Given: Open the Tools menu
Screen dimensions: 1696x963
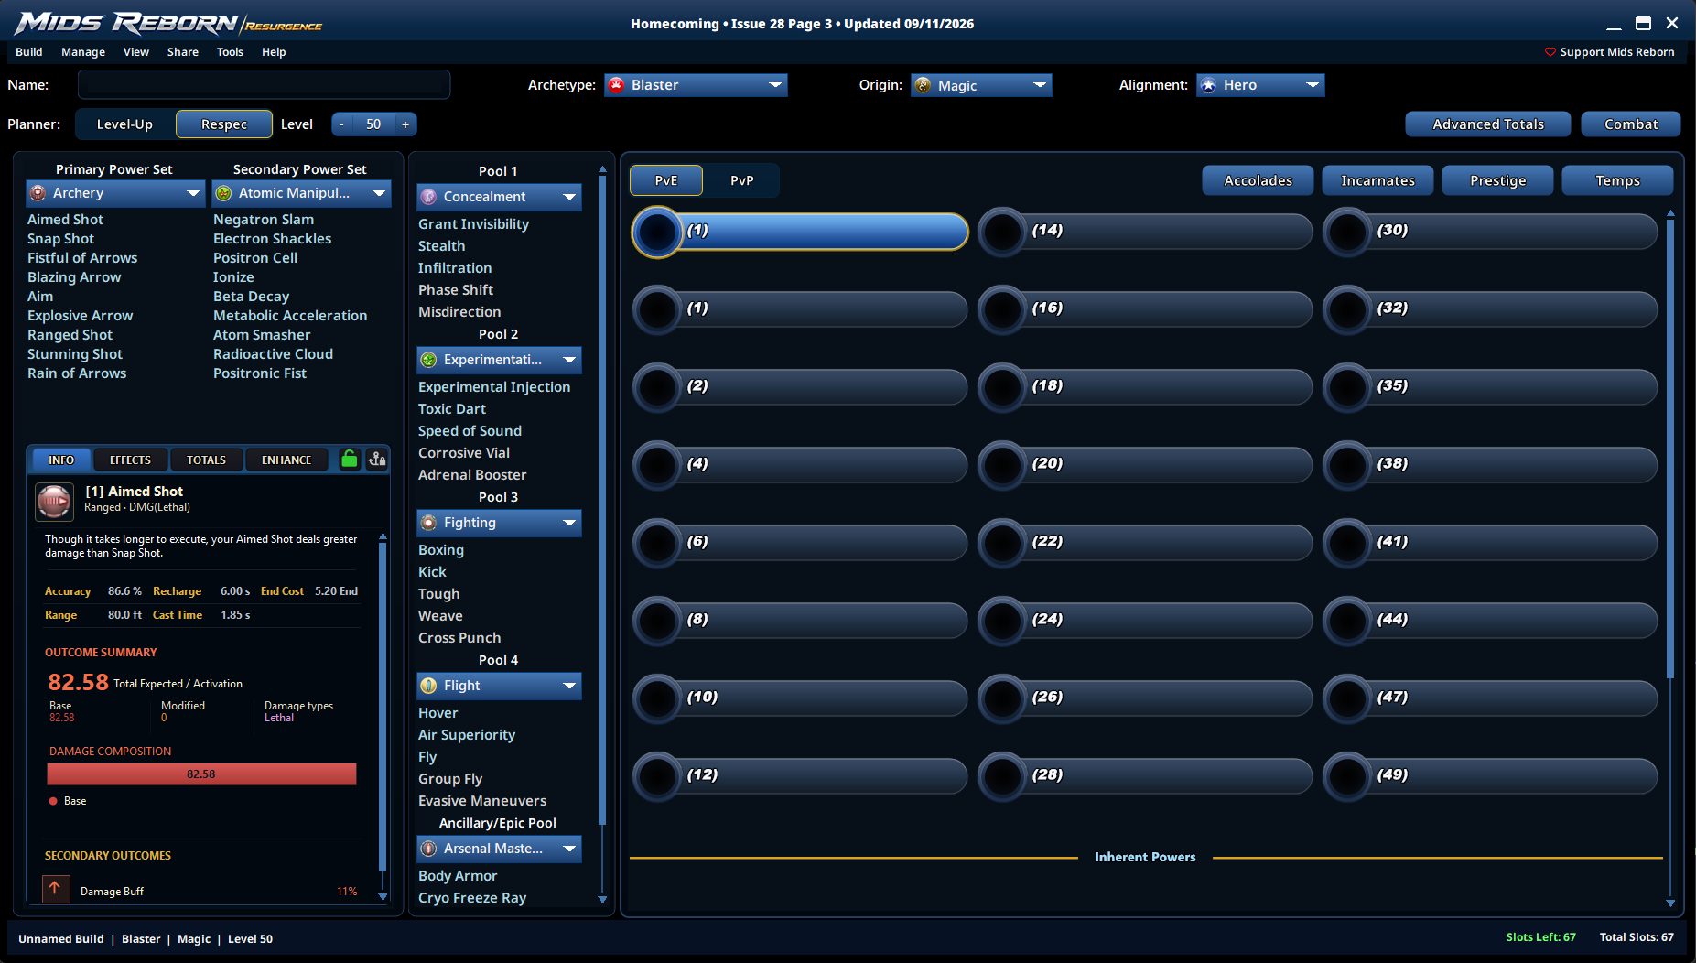Looking at the screenshot, I should [230, 52].
